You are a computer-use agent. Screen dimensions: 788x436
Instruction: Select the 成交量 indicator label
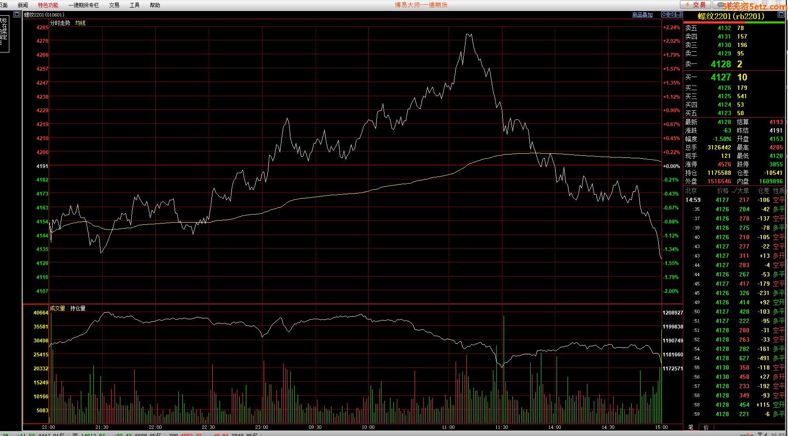click(x=57, y=308)
